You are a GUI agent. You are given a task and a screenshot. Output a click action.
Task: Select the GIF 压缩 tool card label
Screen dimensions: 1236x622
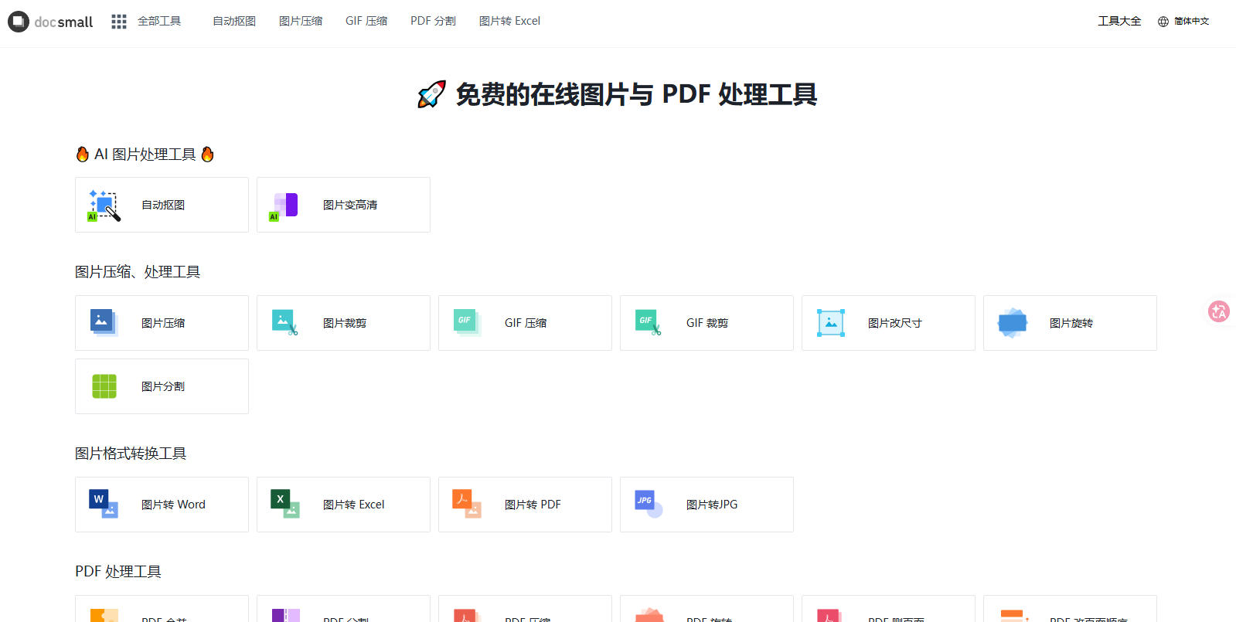(x=526, y=323)
